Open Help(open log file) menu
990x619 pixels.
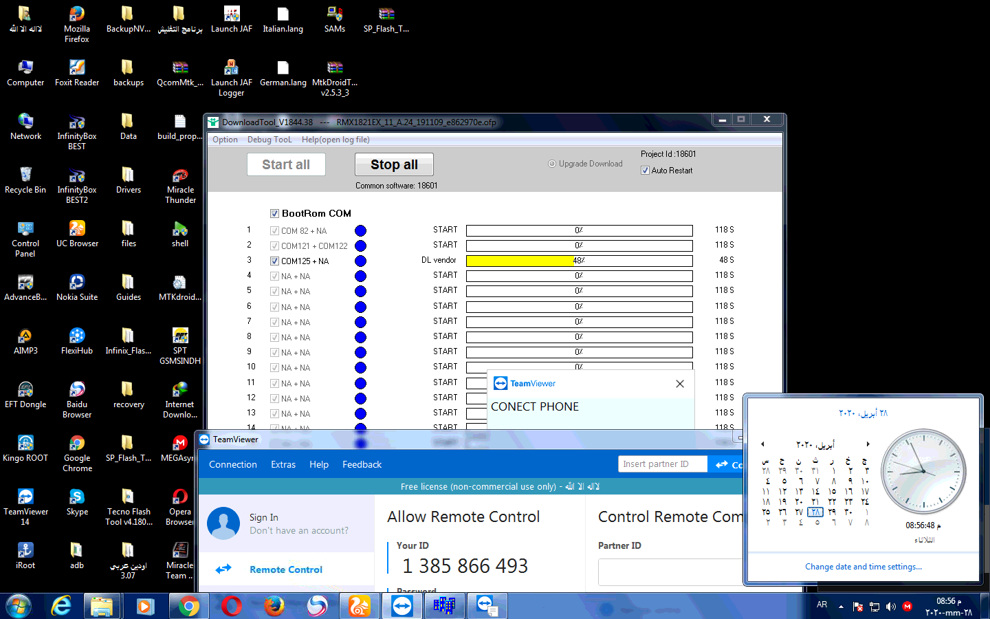point(335,140)
